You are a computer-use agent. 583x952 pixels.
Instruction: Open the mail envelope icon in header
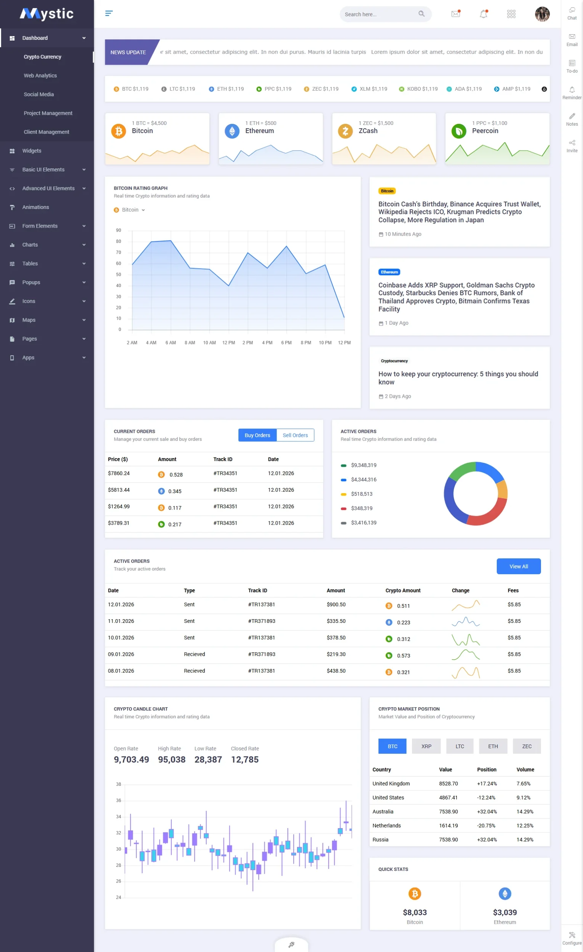coord(455,14)
